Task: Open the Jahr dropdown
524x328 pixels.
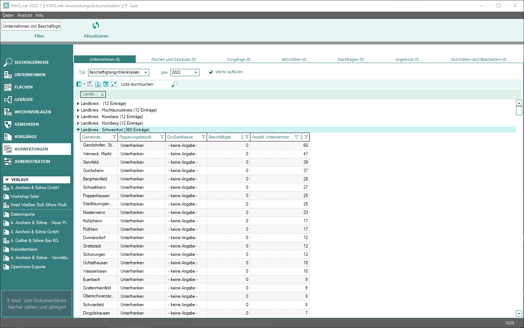Action: tap(196, 73)
